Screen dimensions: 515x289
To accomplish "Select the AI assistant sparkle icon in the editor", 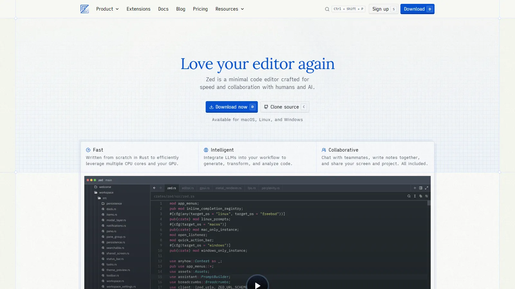I will click(x=421, y=196).
